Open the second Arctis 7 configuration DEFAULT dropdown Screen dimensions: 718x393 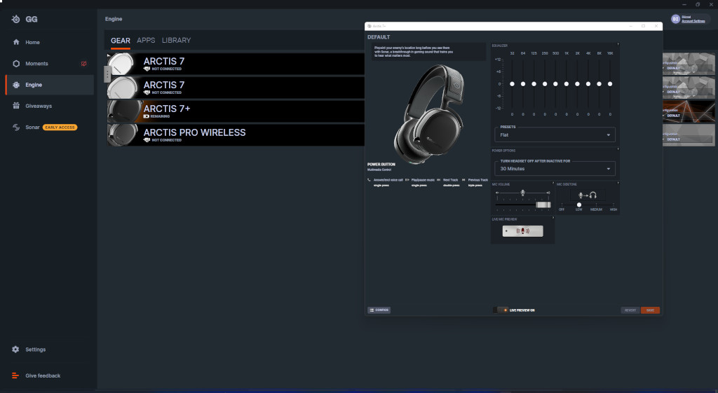[x=689, y=92]
